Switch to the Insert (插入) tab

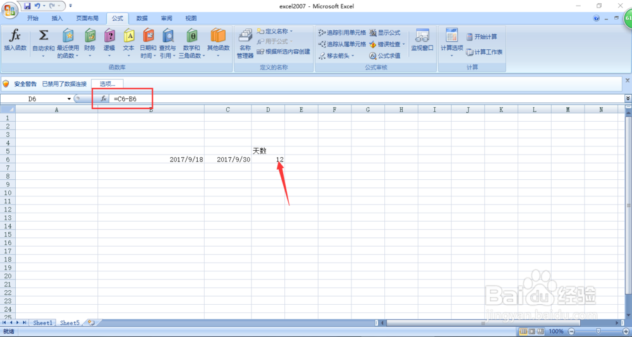(x=58, y=18)
